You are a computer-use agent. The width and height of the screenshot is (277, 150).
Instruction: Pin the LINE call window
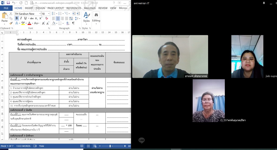pyautogui.click(x=264, y=3)
